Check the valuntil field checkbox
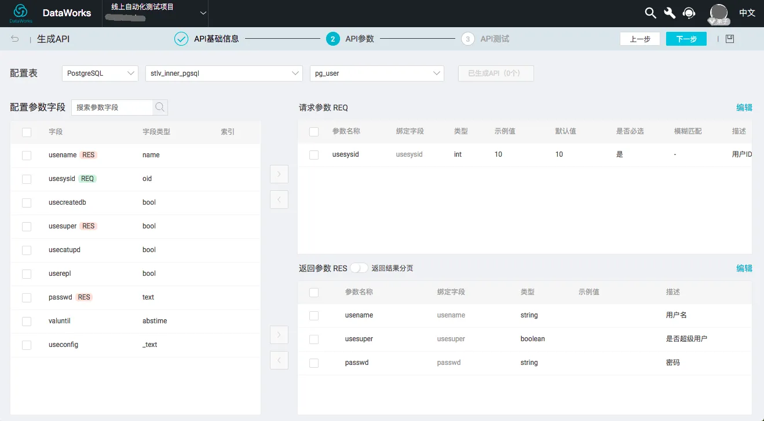This screenshot has height=421, width=764. (x=27, y=321)
